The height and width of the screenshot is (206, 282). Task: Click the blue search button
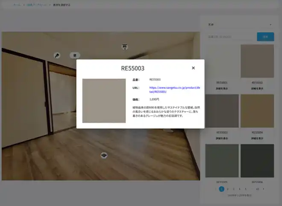pos(265,37)
